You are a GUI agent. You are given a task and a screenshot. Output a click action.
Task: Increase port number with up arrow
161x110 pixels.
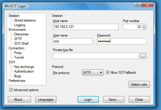144,26
